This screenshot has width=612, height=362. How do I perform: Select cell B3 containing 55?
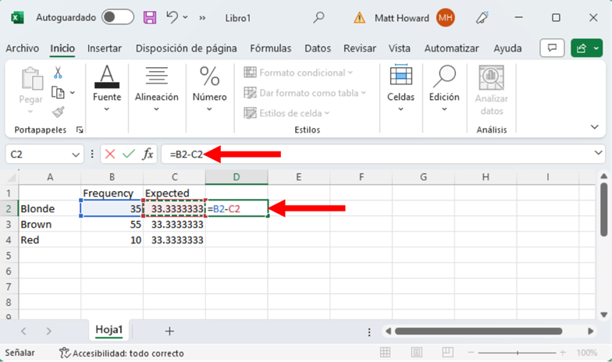pos(112,225)
